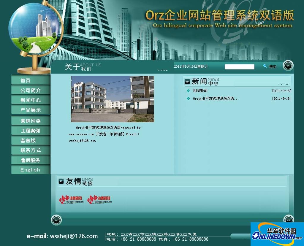
Task: Expand the About Us >>more link
Action: (163, 70)
